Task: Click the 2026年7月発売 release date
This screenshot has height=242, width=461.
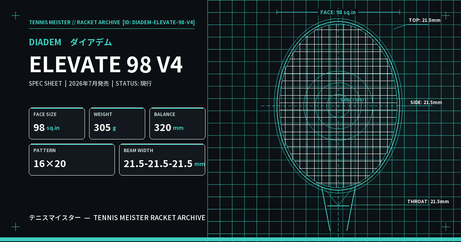Action: click(x=89, y=83)
